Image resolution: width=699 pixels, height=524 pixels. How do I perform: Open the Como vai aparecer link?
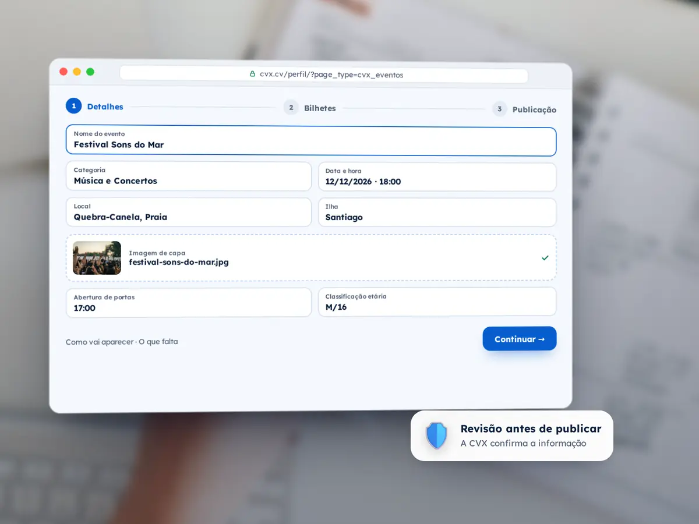click(100, 342)
